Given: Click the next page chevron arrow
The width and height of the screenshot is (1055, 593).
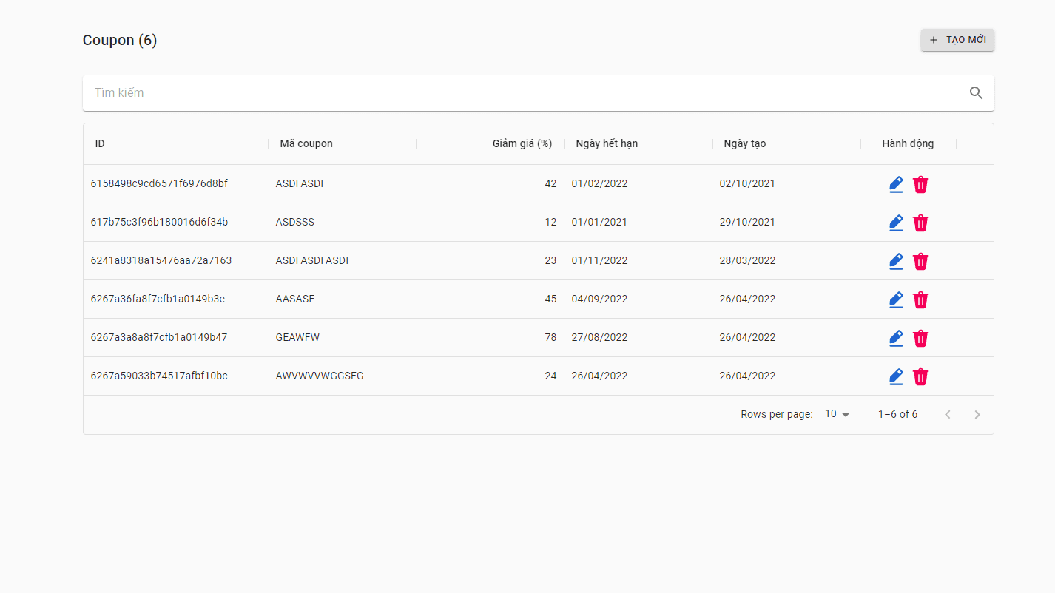Looking at the screenshot, I should click(977, 414).
